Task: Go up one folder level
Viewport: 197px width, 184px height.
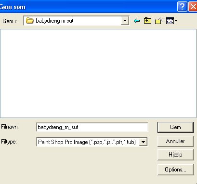Action: tap(147, 21)
